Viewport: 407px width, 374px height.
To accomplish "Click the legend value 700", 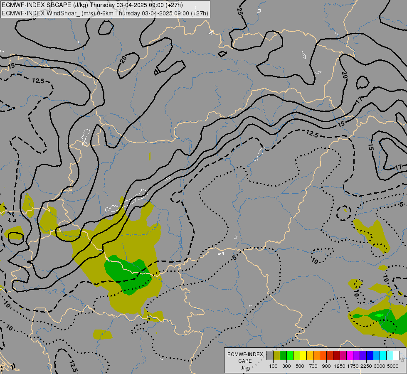I will click(x=313, y=366).
